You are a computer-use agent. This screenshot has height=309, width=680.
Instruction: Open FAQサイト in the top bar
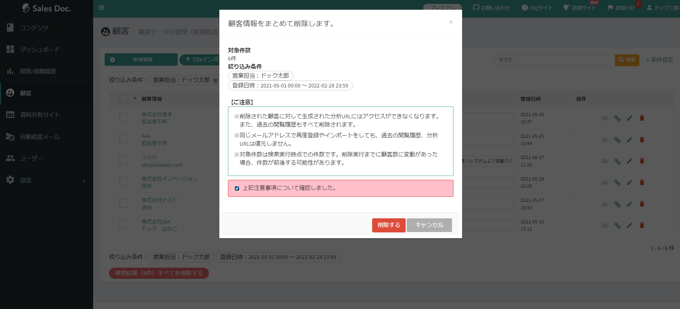(x=537, y=8)
